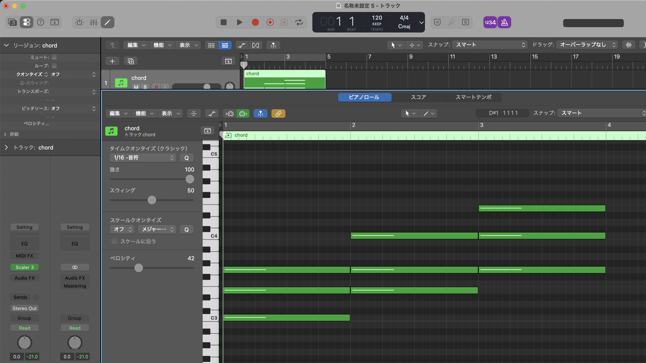
Task: Expand the 詳細 section in region inspector
Action: click(x=5, y=134)
